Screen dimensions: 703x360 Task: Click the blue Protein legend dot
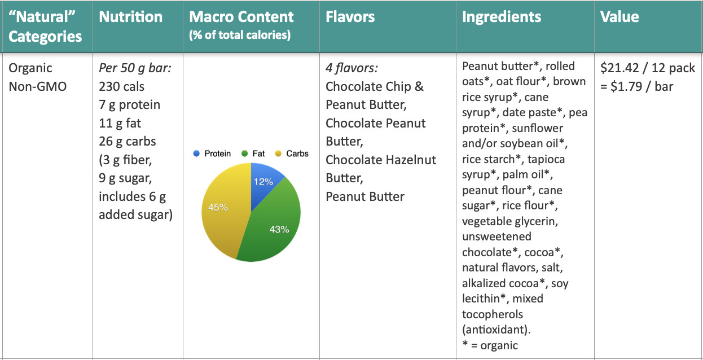click(x=196, y=153)
